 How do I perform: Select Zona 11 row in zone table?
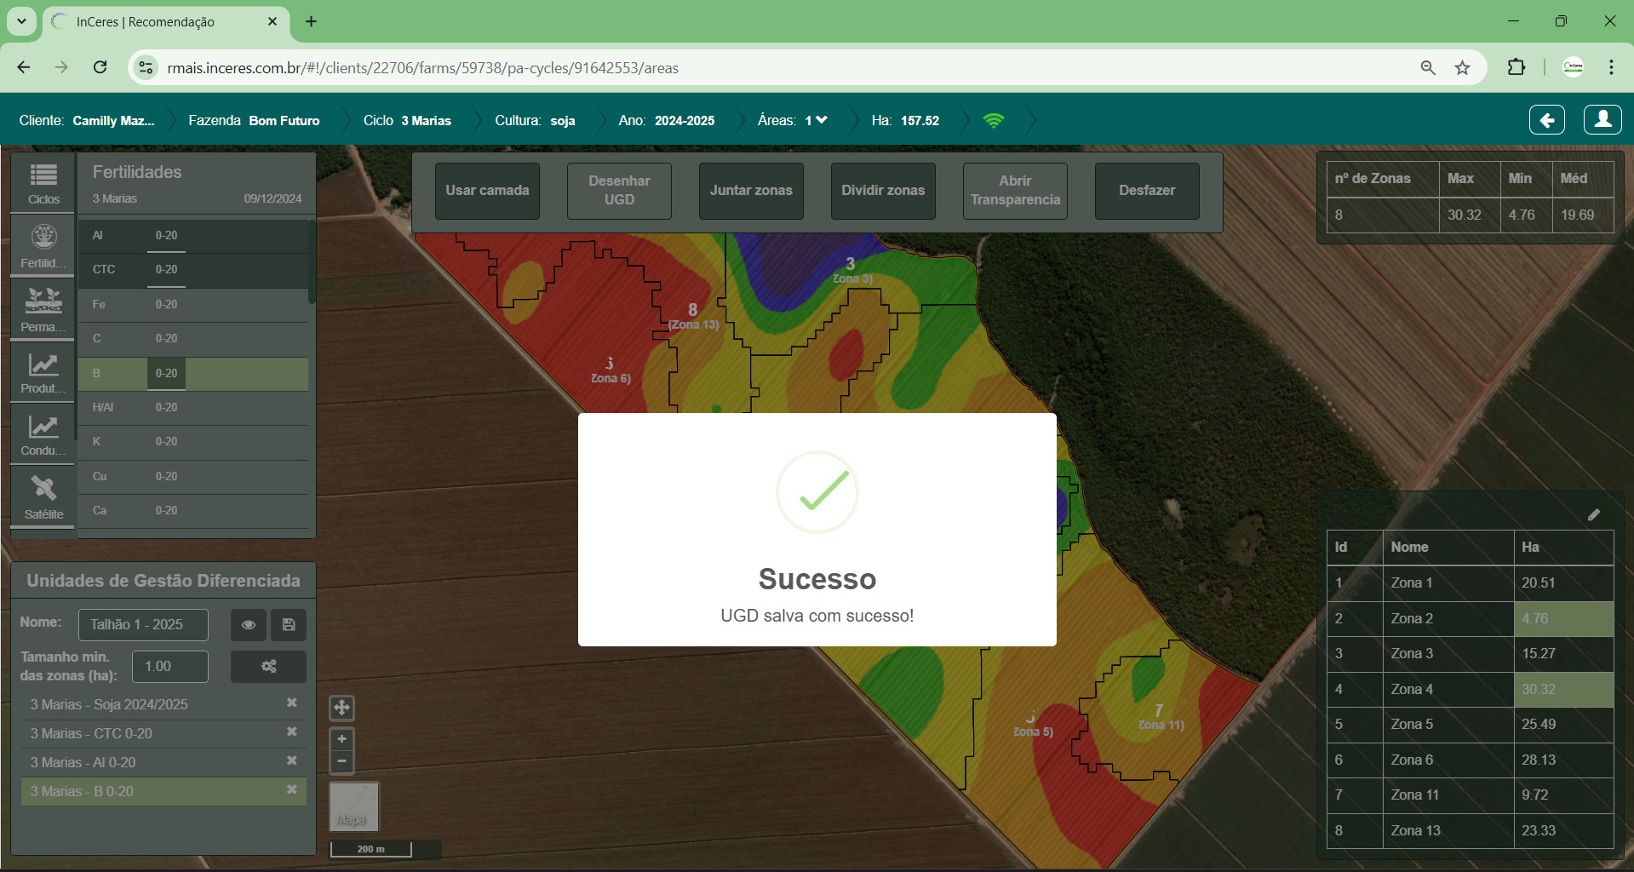click(1470, 795)
